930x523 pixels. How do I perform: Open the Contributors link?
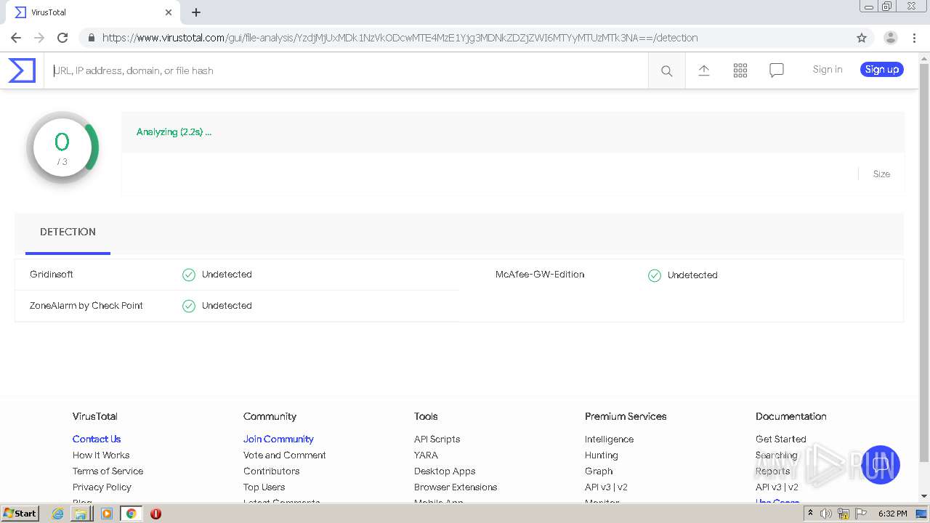(271, 471)
